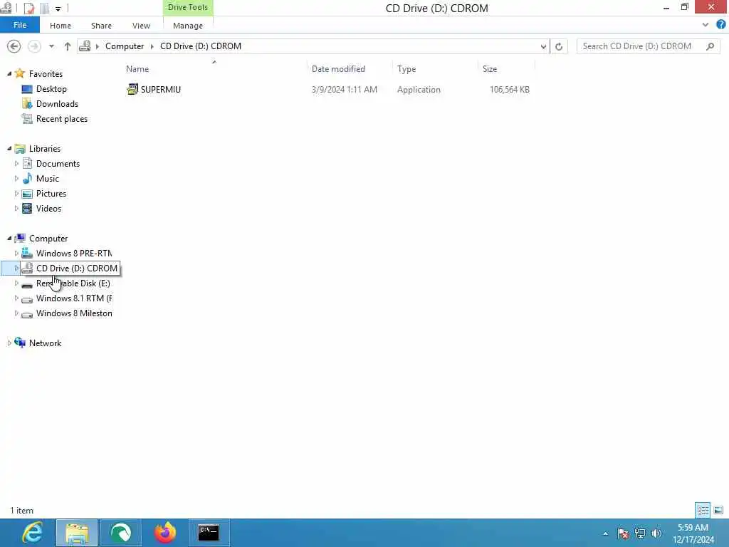
Task: Launch Firefox from the taskbar
Action: click(x=165, y=533)
